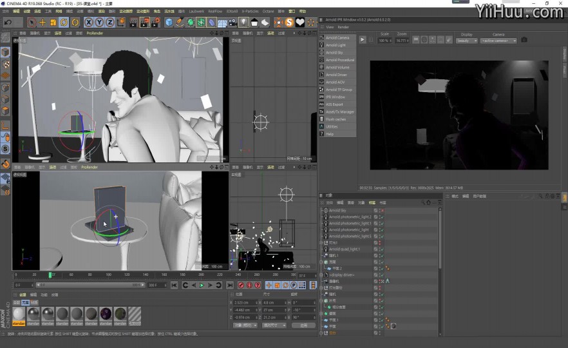Viewport: 568px width, 348px height.
Task: Click the Render to Picture Viewer icon
Action: pyautogui.click(x=144, y=23)
